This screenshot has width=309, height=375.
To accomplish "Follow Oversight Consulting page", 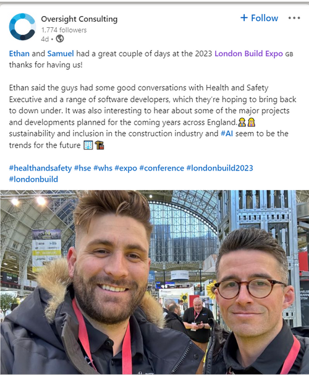I will click(x=260, y=18).
